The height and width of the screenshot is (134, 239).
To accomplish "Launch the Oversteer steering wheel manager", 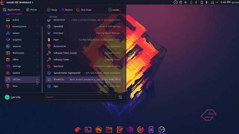I will coord(84,33).
